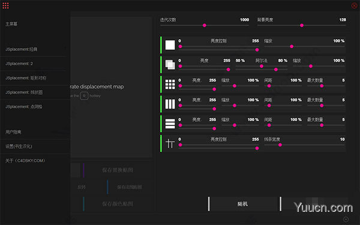Image resolution: width=360 pixels, height=225 pixels.
Task: Click overlapping squares row 缩放 slider handle
Action: (x=311, y=66)
